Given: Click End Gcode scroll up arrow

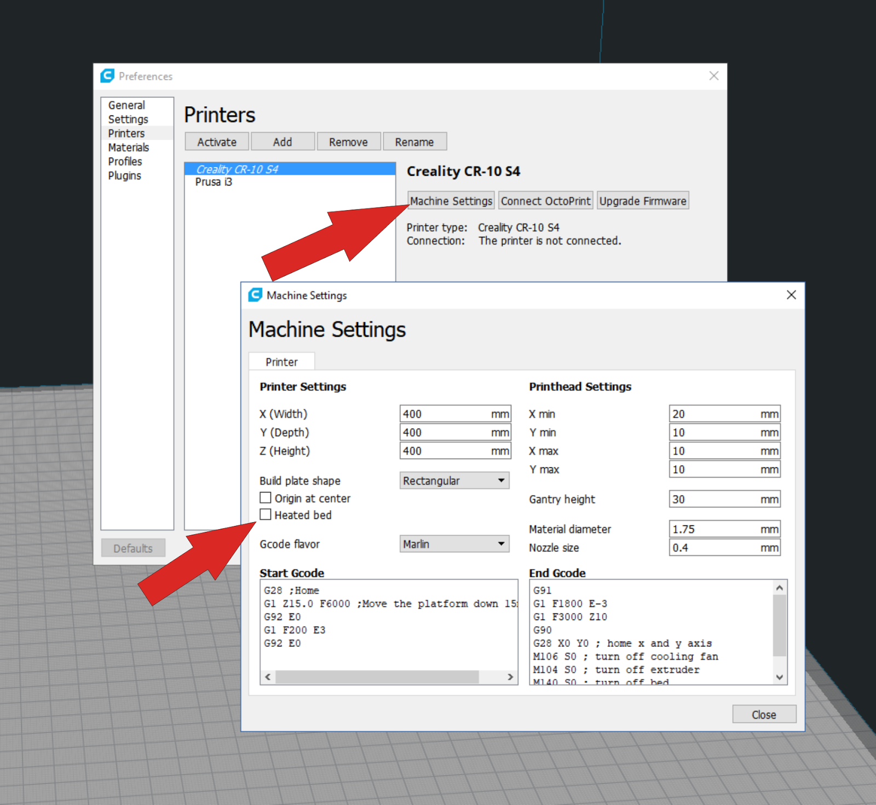Looking at the screenshot, I should click(x=780, y=588).
